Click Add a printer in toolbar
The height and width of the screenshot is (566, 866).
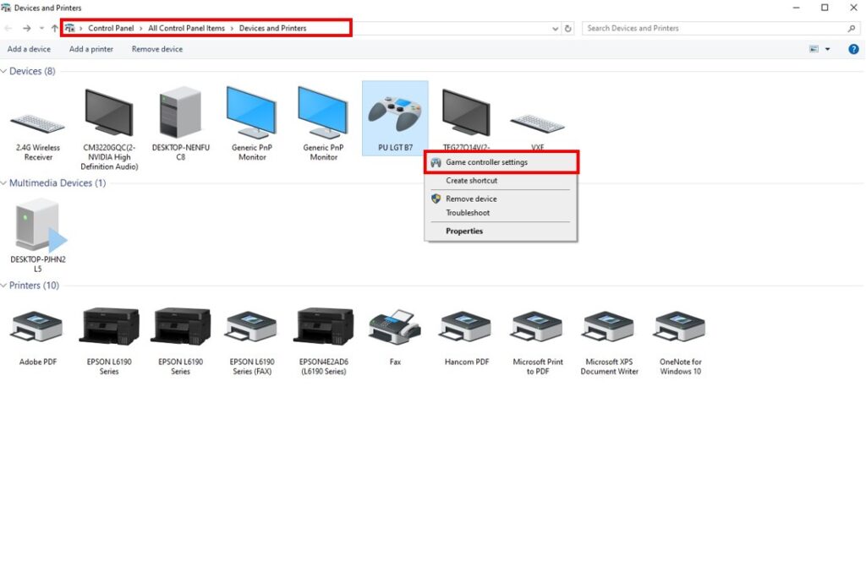tap(91, 49)
